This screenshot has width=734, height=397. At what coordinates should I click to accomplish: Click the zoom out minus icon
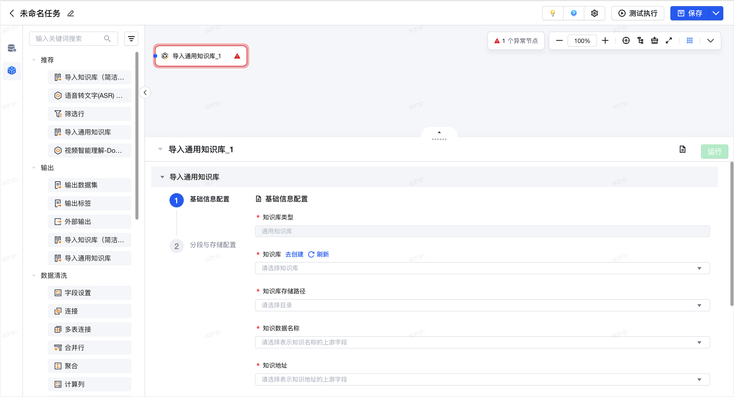[559, 40]
